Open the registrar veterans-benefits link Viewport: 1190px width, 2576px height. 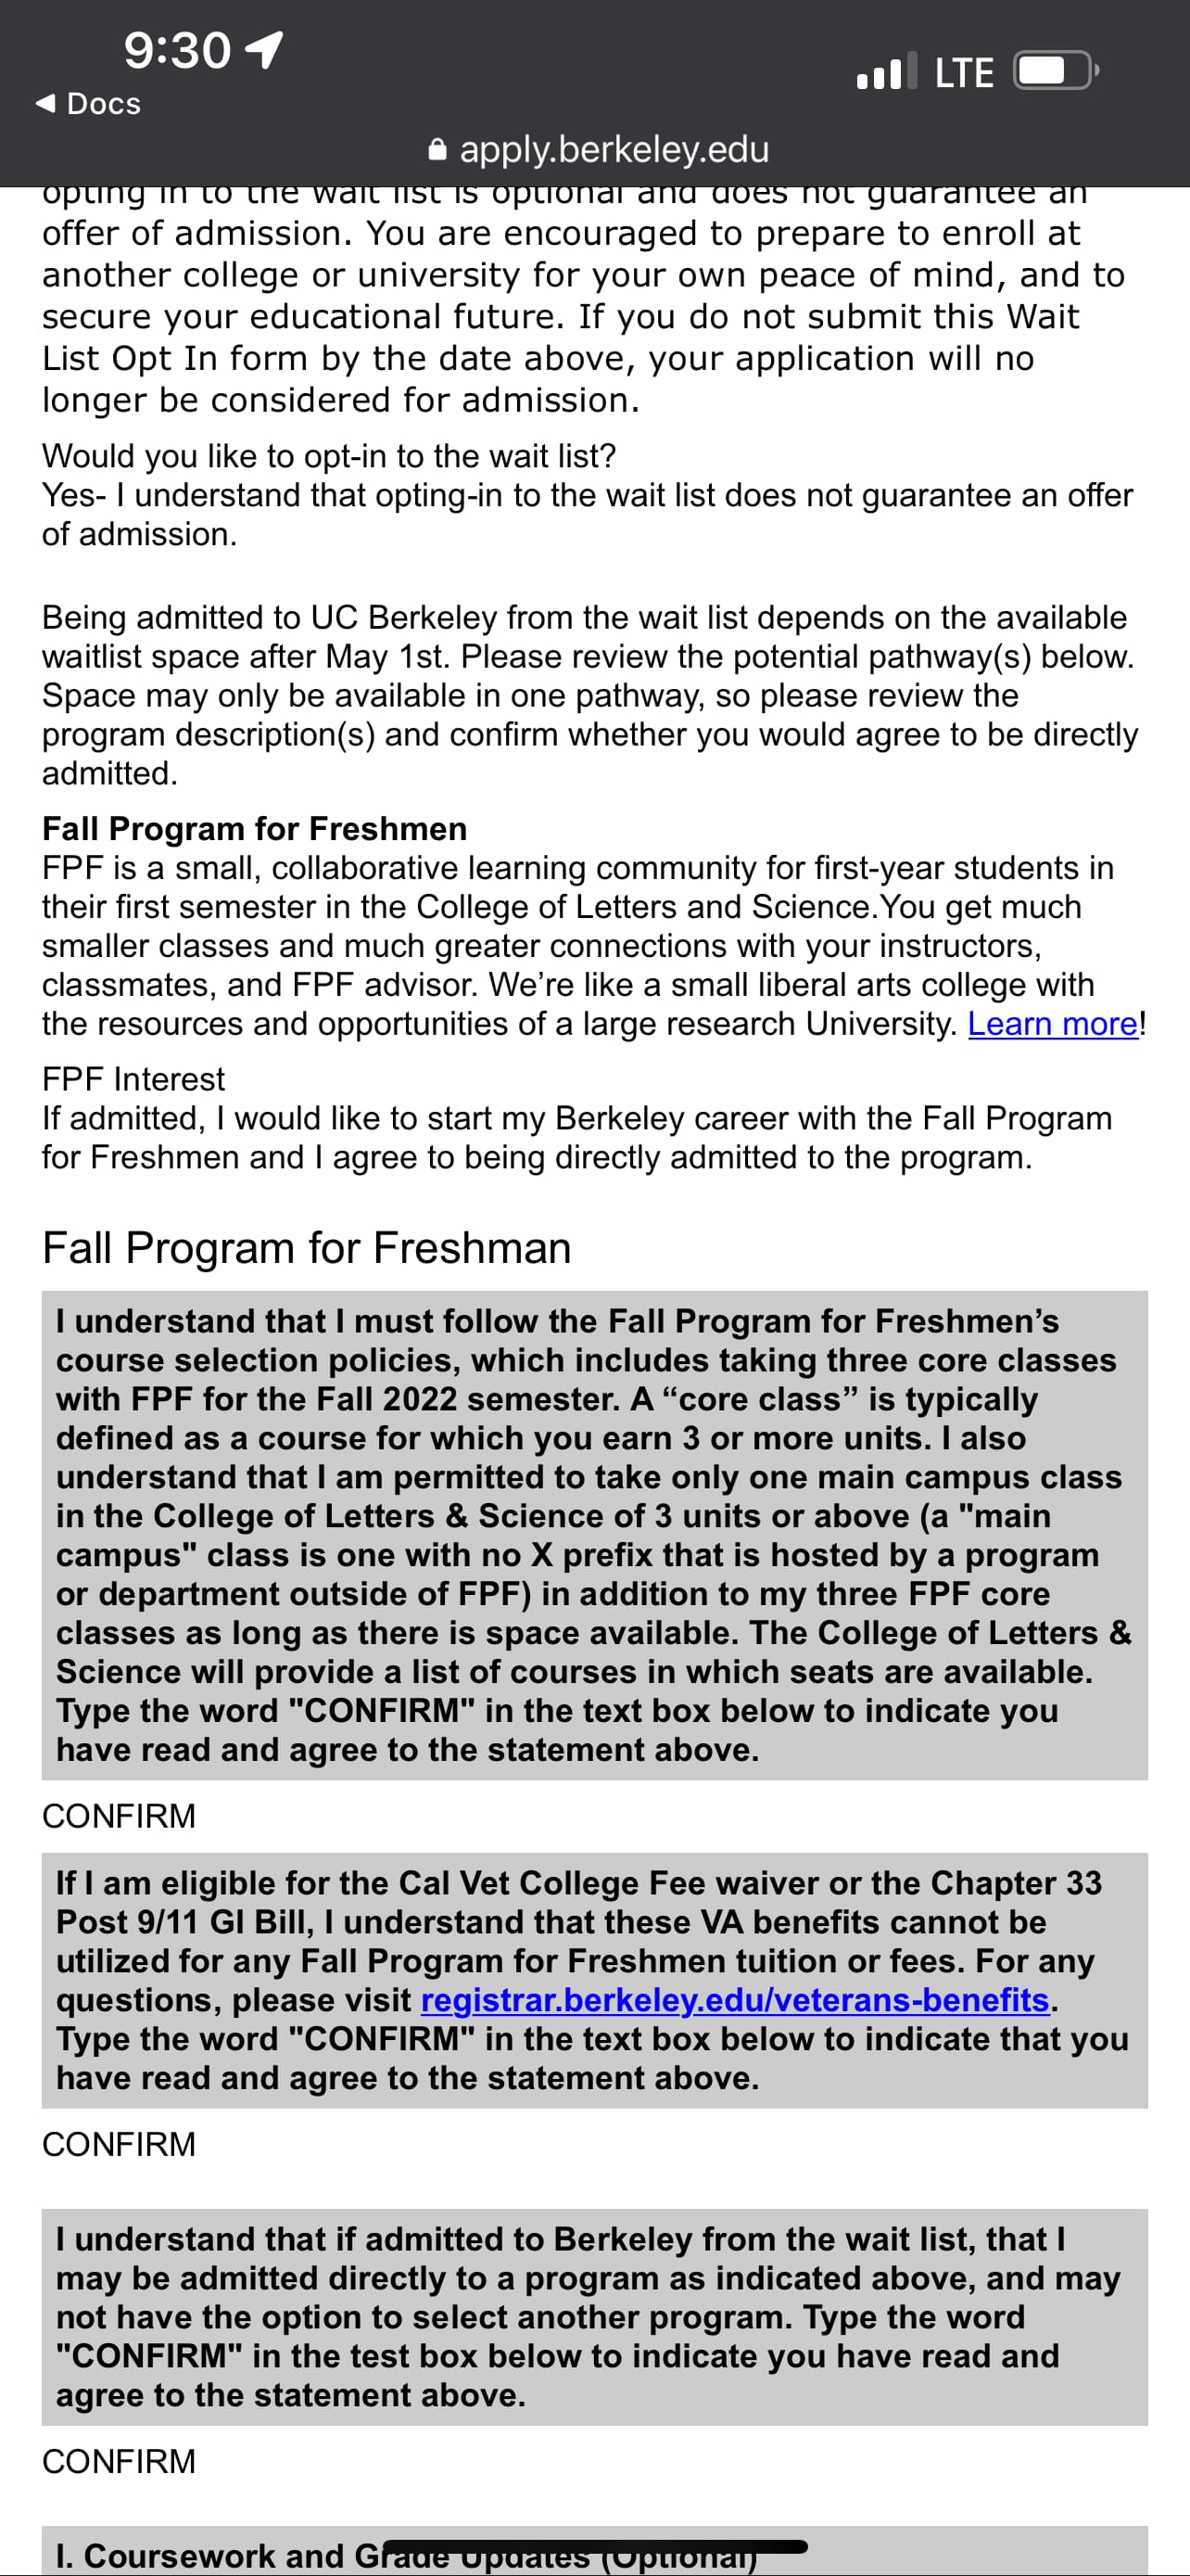[x=734, y=1999]
